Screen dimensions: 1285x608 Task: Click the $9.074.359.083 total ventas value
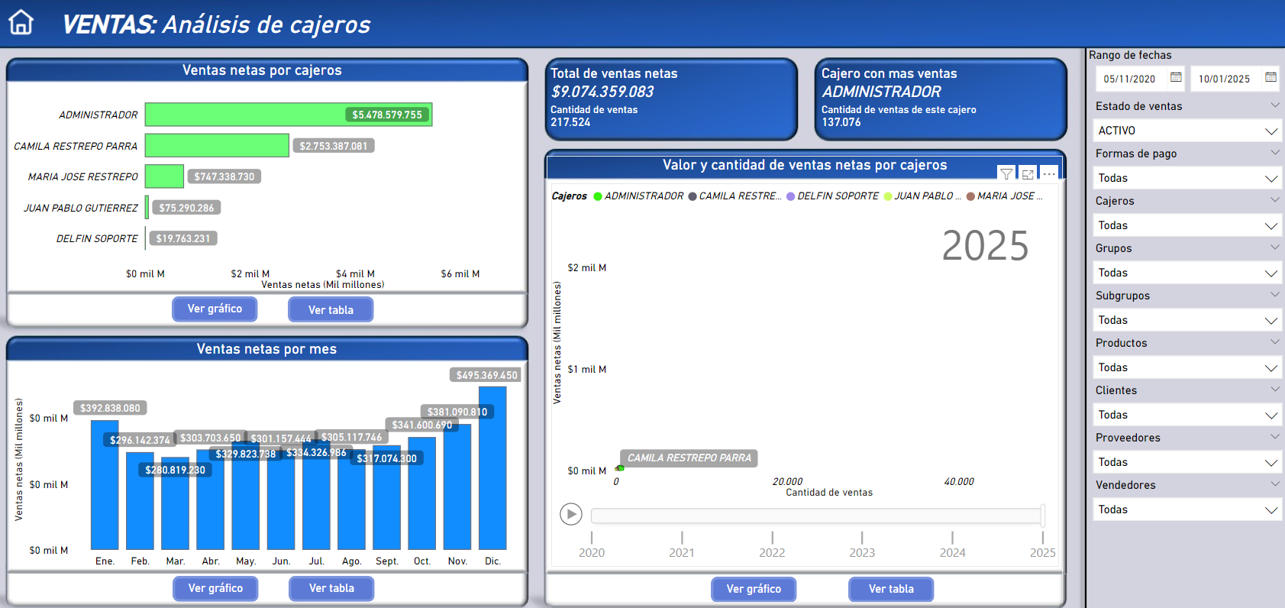[x=602, y=92]
